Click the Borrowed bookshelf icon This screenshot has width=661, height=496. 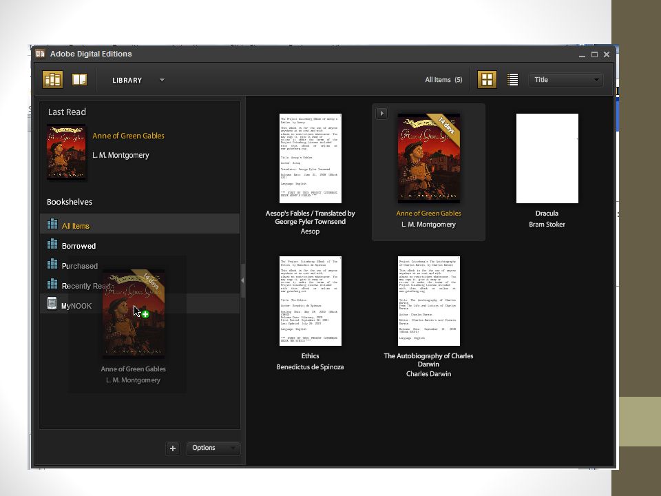click(52, 244)
